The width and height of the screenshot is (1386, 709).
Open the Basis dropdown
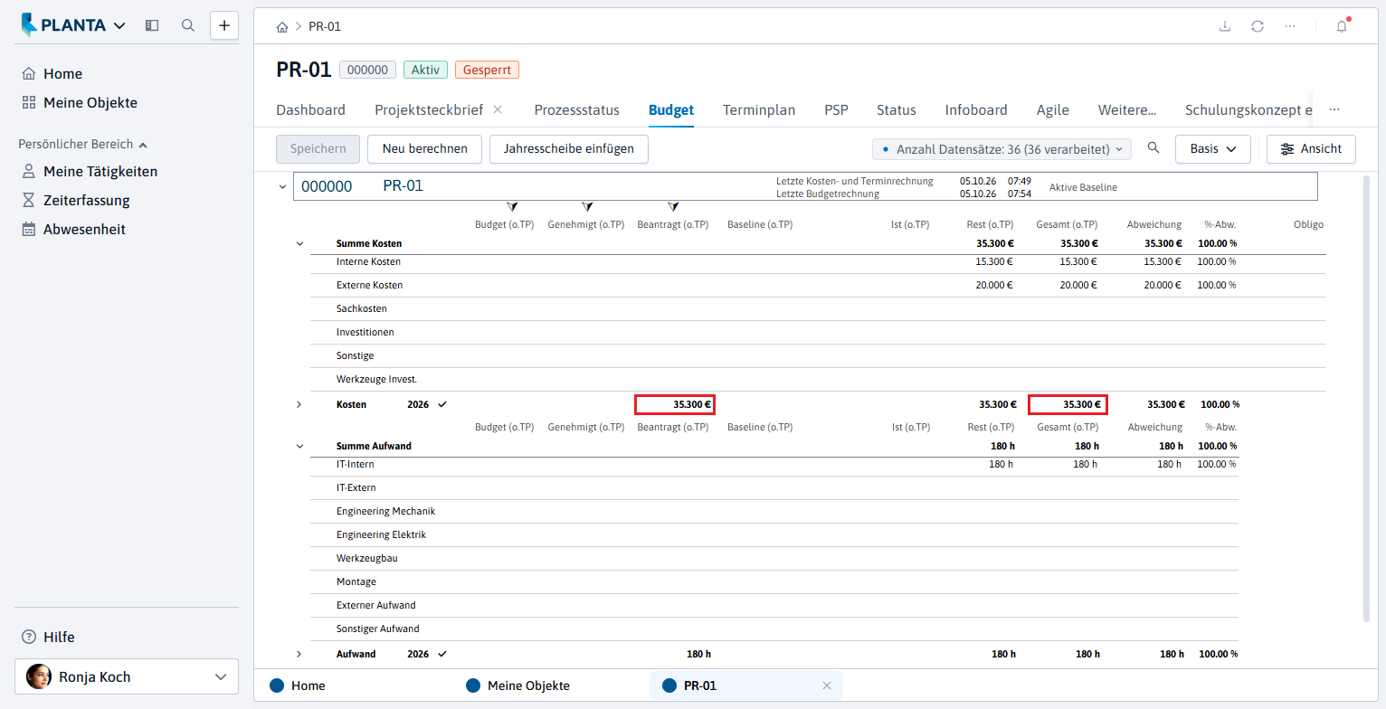click(1213, 149)
